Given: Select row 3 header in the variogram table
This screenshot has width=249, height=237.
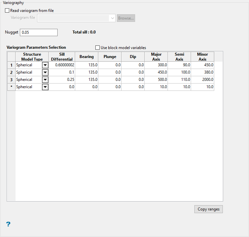Looking at the screenshot, I should tap(11, 80).
